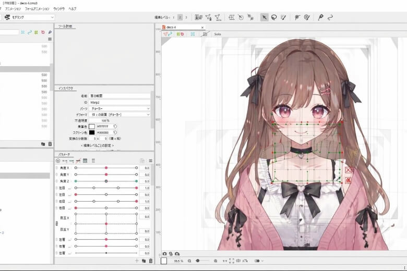
Task: Click the parts panel search field
Action: [x=9, y=32]
